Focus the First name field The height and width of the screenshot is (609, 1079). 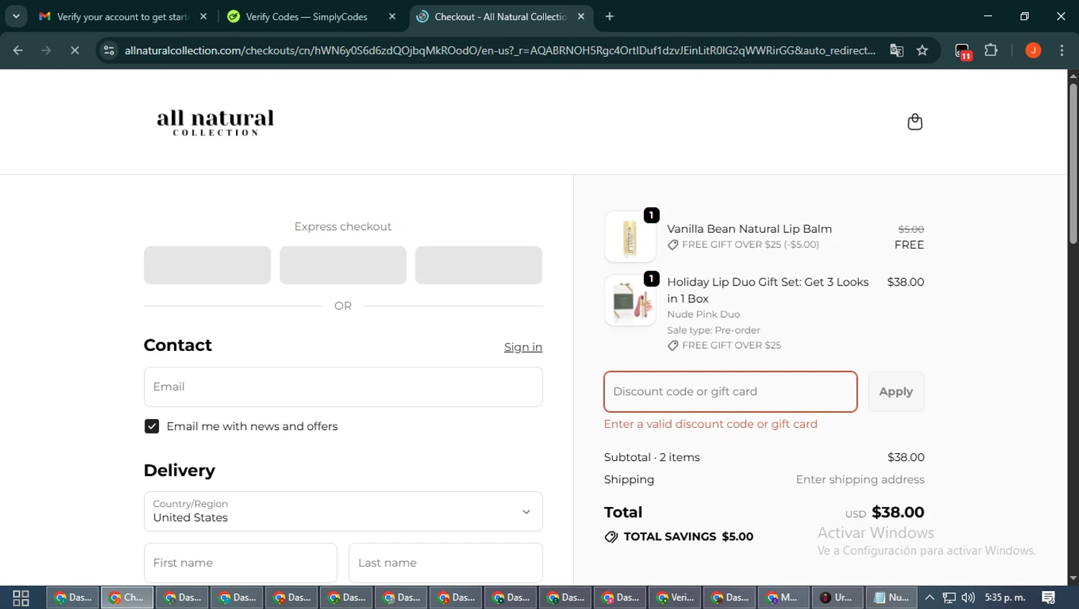coord(240,563)
